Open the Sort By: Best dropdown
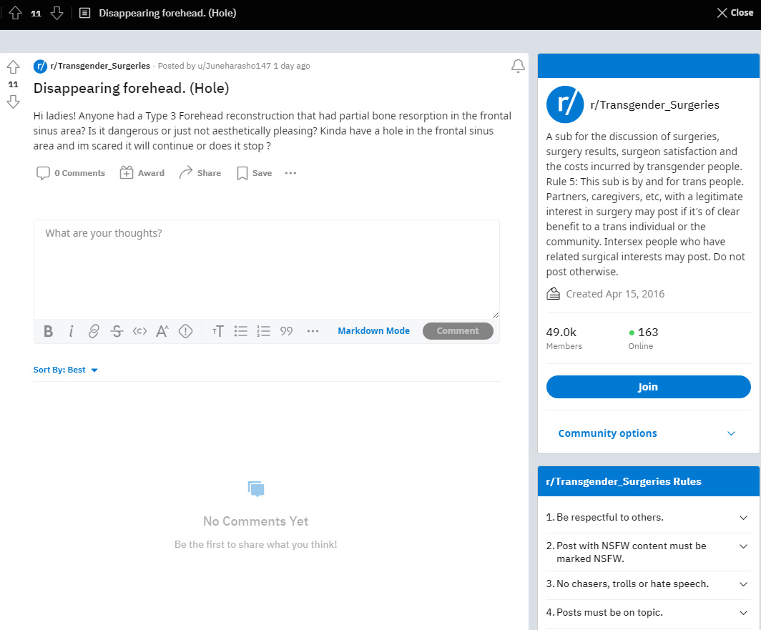This screenshot has height=630, width=761. (66, 370)
